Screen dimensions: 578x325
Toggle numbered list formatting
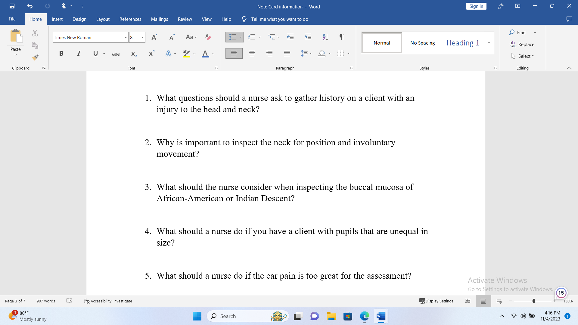(252, 37)
